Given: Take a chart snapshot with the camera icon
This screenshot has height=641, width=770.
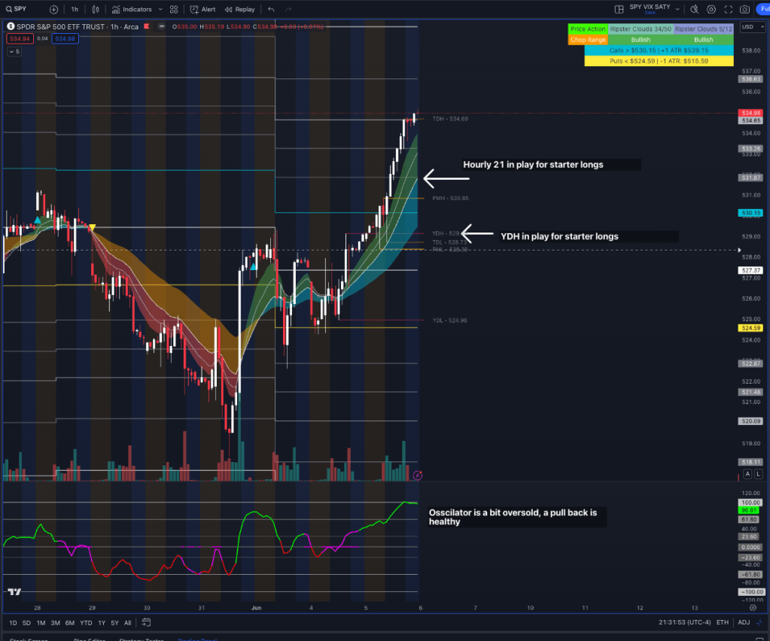Looking at the screenshot, I should coord(744,10).
